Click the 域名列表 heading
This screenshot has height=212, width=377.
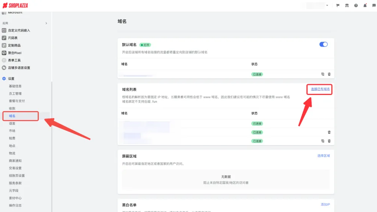click(129, 89)
